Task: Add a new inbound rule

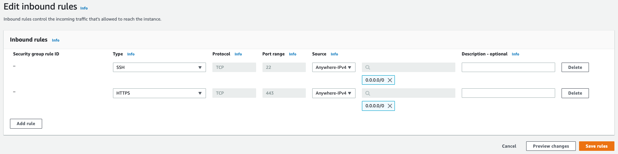Action: (x=26, y=124)
